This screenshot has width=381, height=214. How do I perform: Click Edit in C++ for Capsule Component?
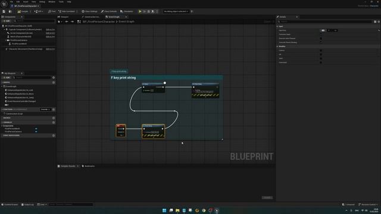point(50,30)
